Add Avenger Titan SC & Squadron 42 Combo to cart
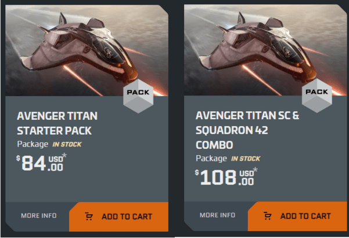 [298, 216]
